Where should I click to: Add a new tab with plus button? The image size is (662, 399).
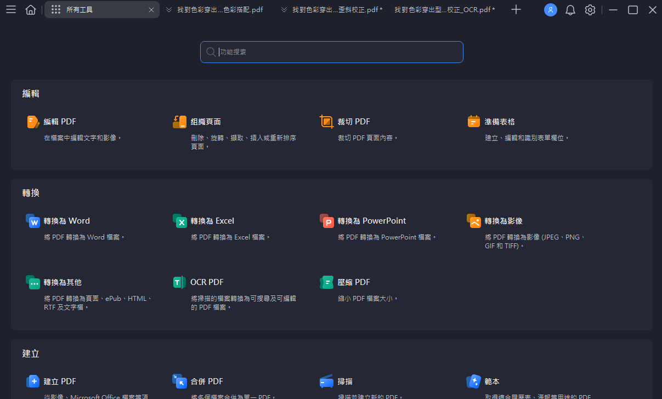pos(516,10)
